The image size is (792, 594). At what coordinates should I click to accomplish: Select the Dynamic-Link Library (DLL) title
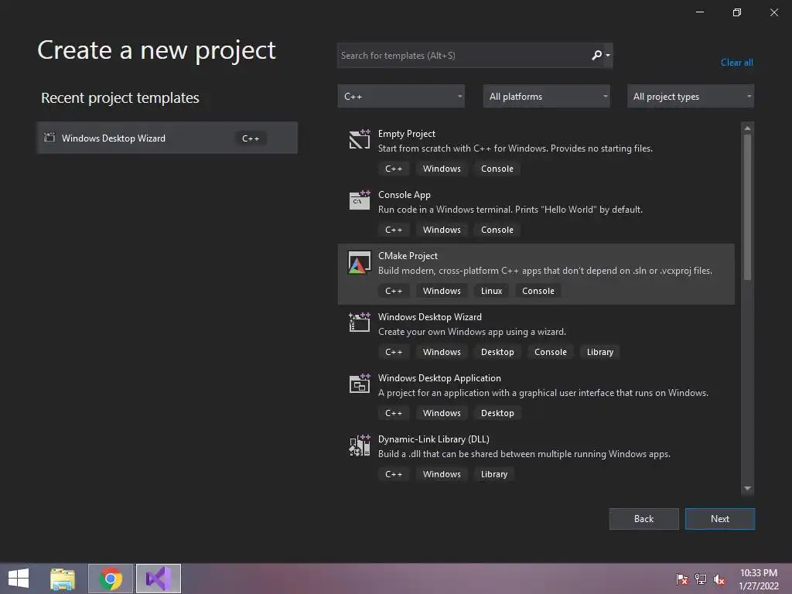click(433, 439)
